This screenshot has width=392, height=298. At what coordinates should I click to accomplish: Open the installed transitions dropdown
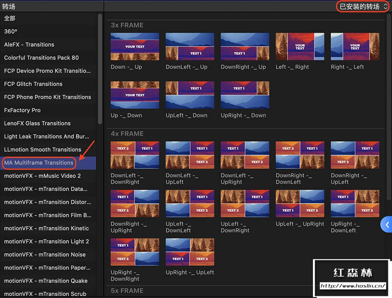(362, 6)
